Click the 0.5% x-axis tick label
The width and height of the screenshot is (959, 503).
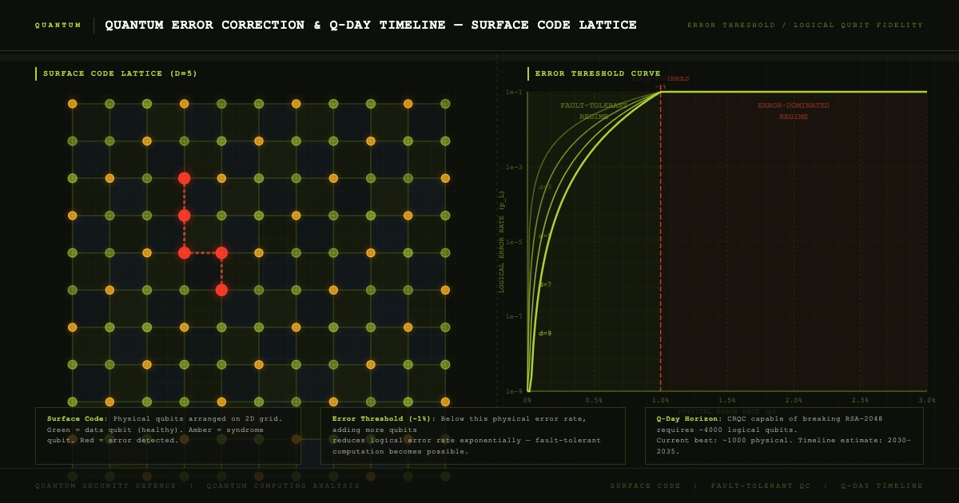[594, 400]
